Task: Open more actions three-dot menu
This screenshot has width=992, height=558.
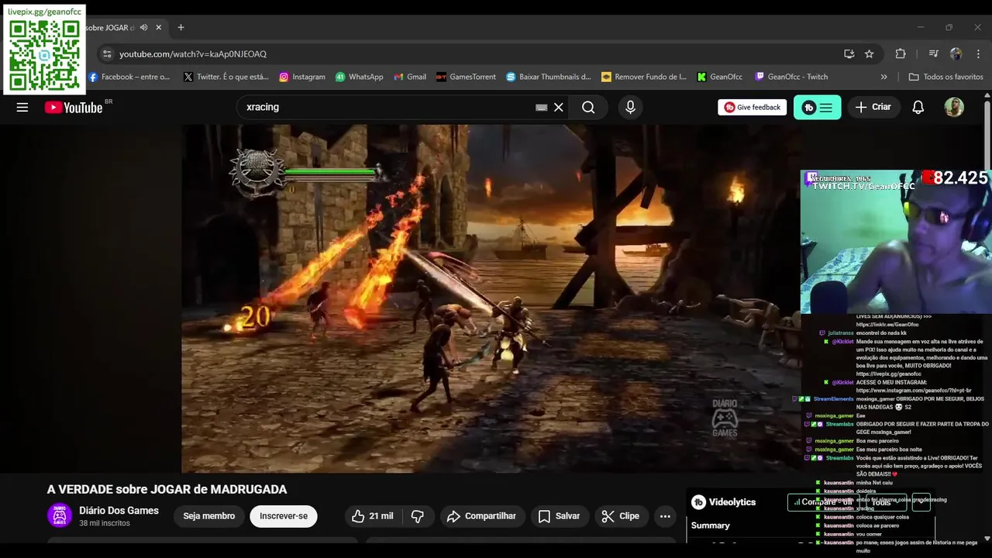Action: click(x=665, y=516)
